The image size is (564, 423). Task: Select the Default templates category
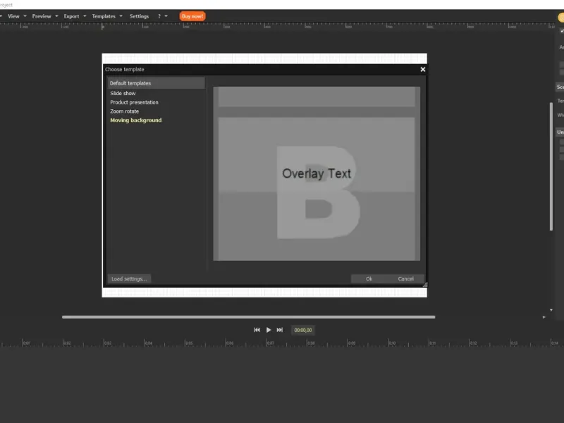coord(156,83)
